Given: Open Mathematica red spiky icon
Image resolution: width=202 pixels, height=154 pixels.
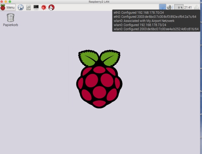Looking at the screenshot, I should [44, 7].
